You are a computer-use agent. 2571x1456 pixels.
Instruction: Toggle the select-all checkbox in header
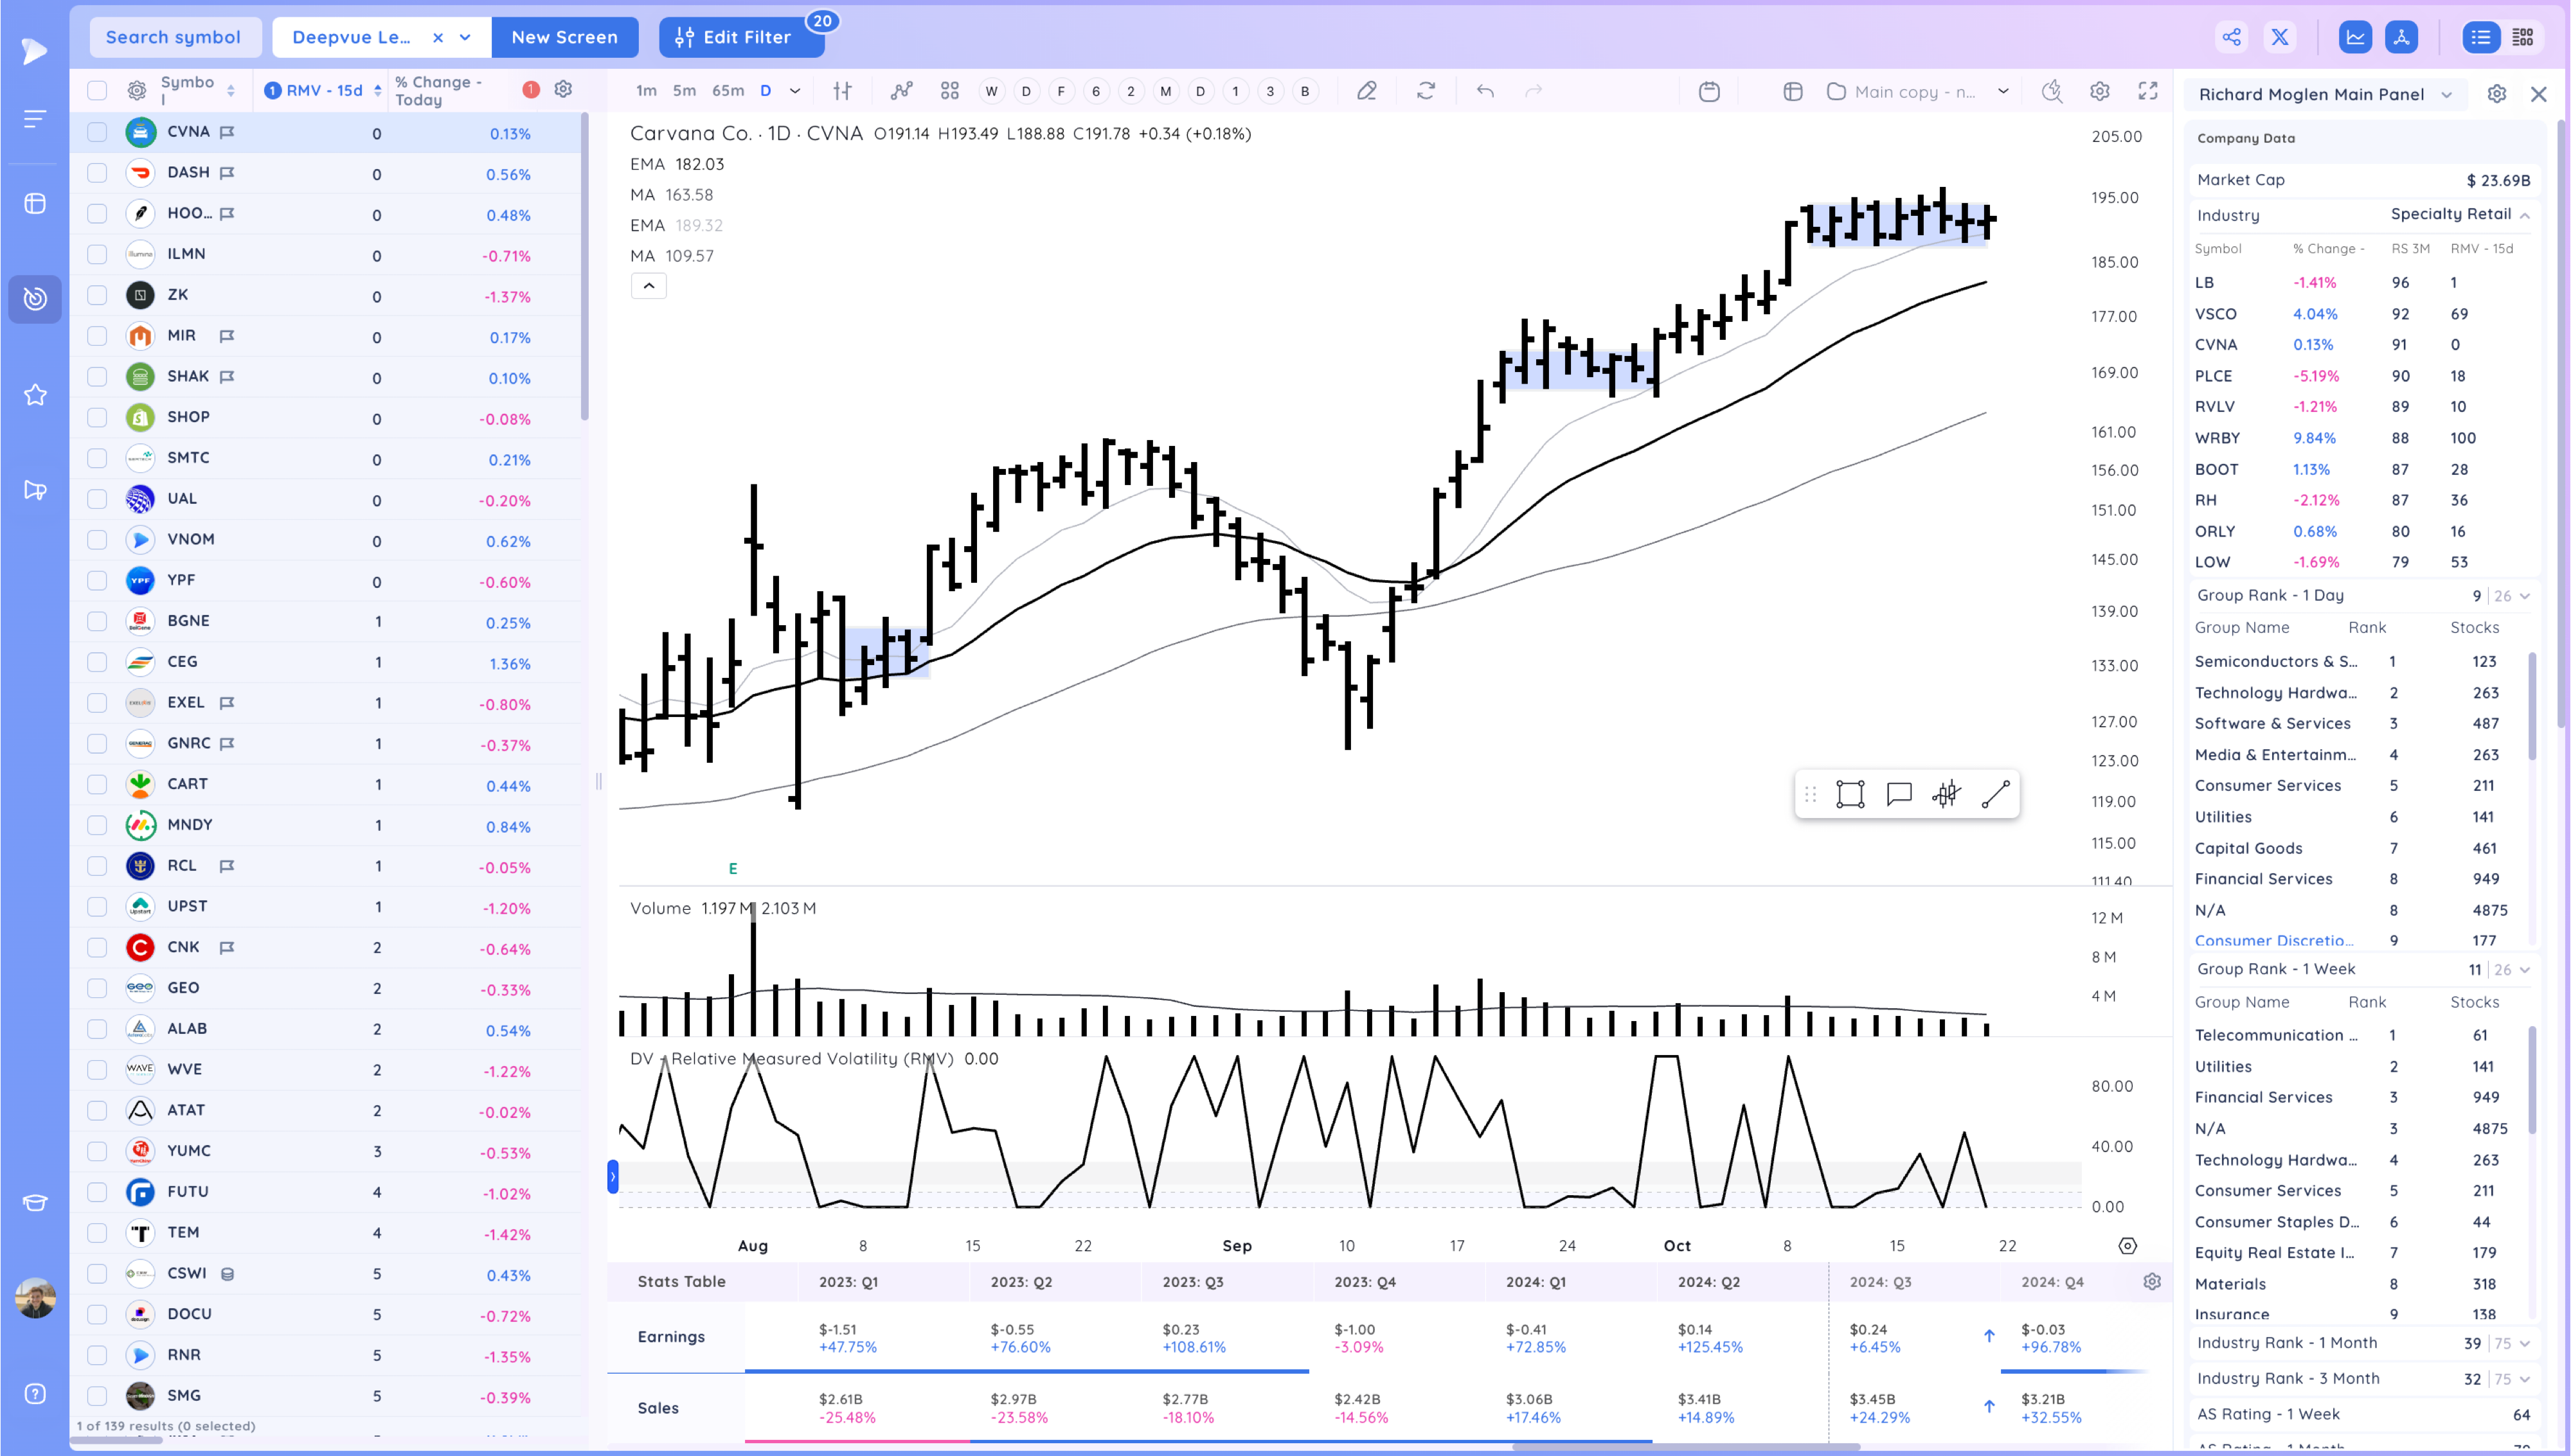click(x=97, y=91)
